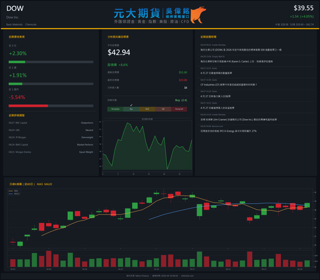Click the green progress bar under +1.91%
The image size is (320, 280).
click(x=15, y=84)
